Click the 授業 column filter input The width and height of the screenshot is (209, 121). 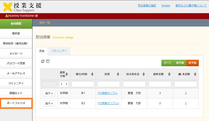click(108, 84)
